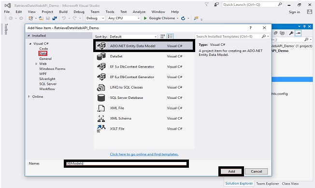Select the XSLT File template icon

click(x=101, y=129)
